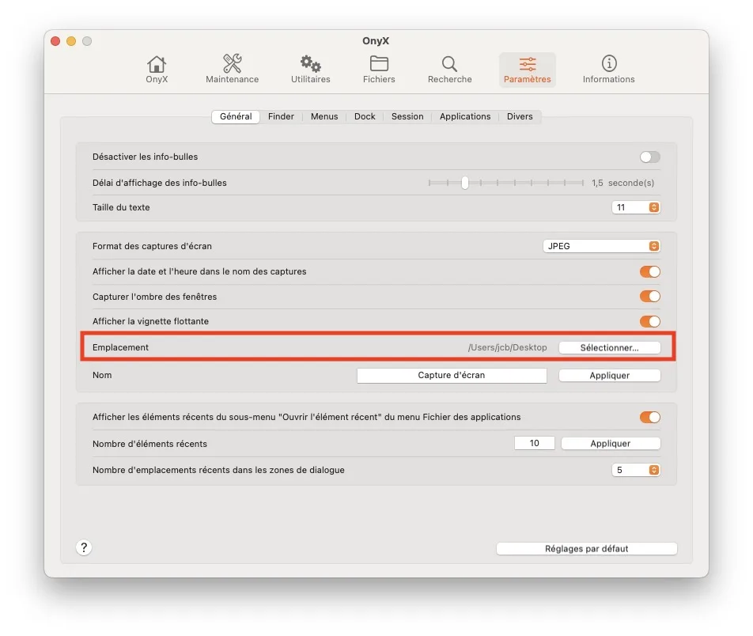753x636 pixels.
Task: Open the screenshot format JPEG dropdown
Action: [x=601, y=245]
